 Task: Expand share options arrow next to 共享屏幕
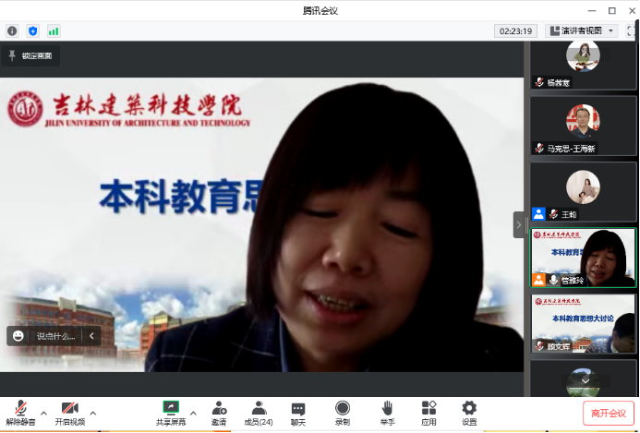(x=193, y=413)
